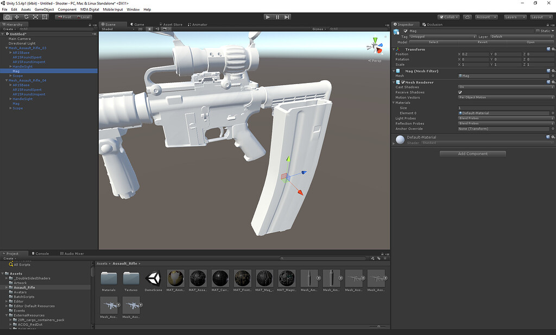Toggle Local coordinate mode

(85, 17)
